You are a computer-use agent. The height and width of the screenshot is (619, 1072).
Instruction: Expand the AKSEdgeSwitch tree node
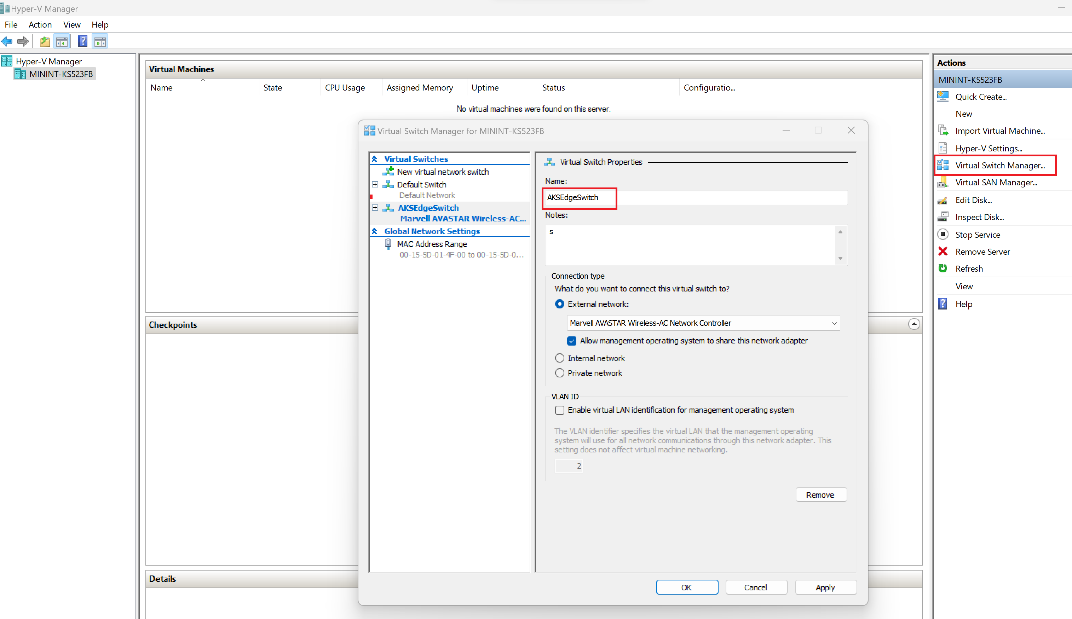coord(375,208)
